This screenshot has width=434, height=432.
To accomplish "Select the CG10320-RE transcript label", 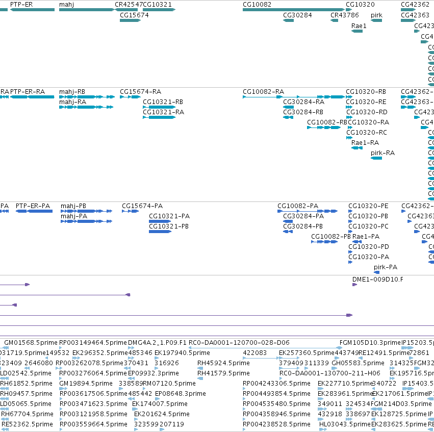I will (366, 102).
